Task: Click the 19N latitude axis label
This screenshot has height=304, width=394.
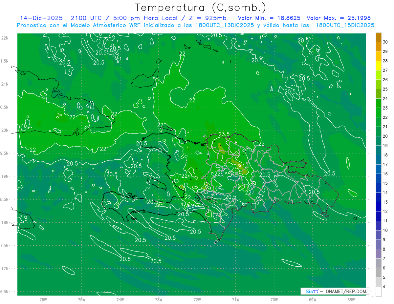Action: 5,176
